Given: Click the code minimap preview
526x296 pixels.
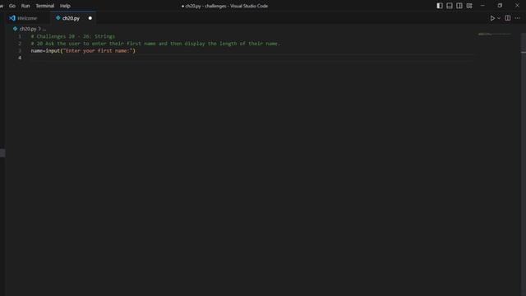Looking at the screenshot, I should point(495,35).
